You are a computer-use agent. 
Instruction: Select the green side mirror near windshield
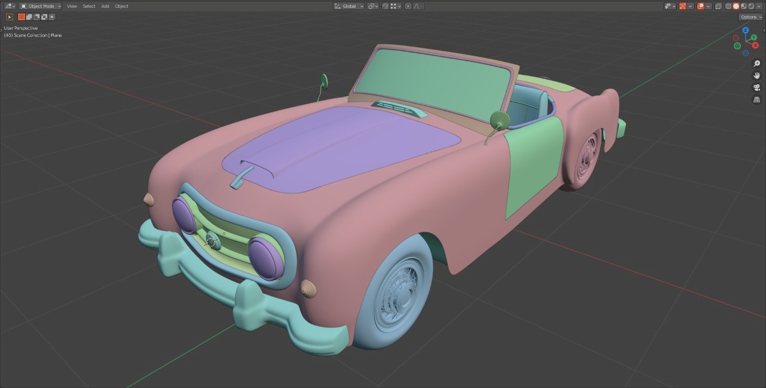pyautogui.click(x=499, y=120)
